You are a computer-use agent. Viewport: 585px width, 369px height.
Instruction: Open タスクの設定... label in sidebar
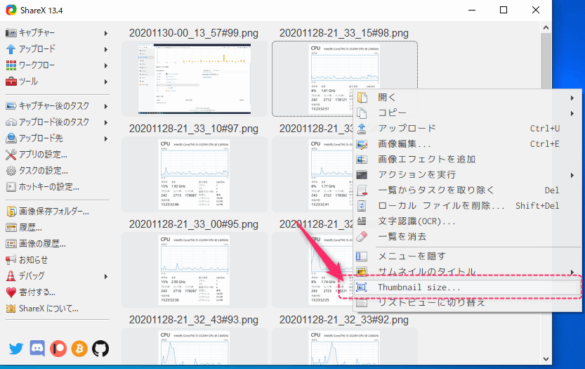click(44, 171)
